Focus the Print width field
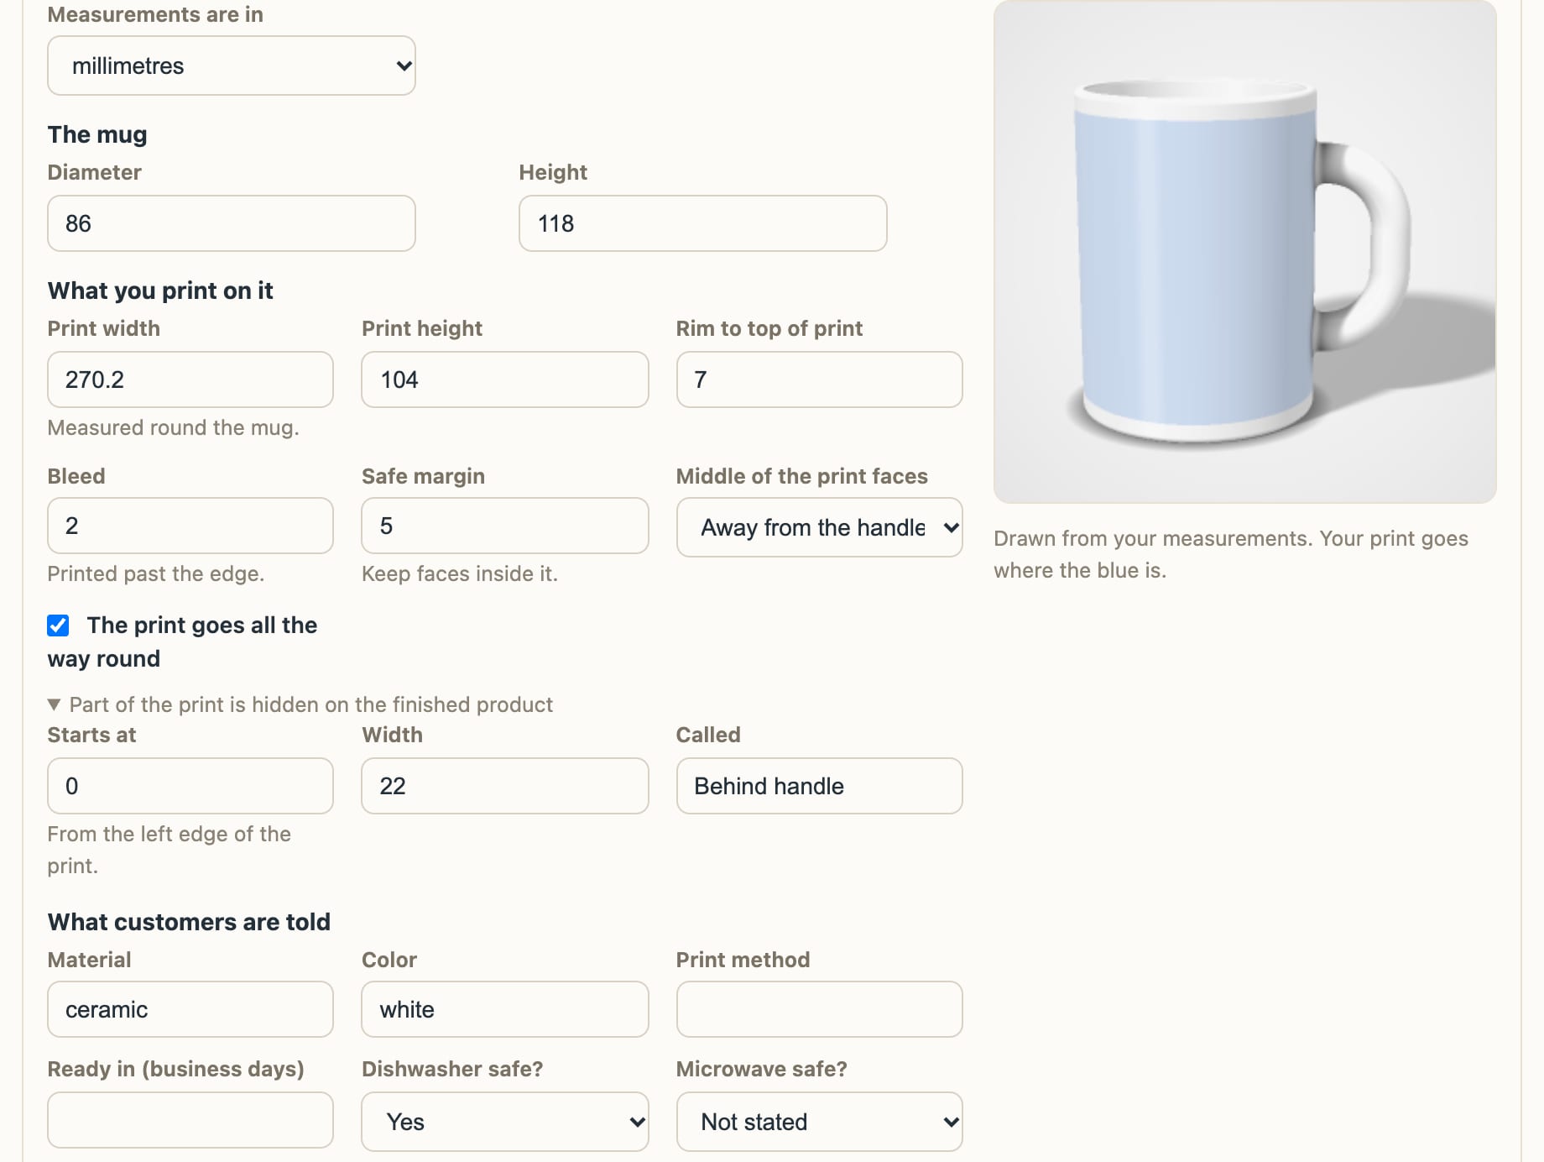This screenshot has width=1544, height=1162. [190, 379]
